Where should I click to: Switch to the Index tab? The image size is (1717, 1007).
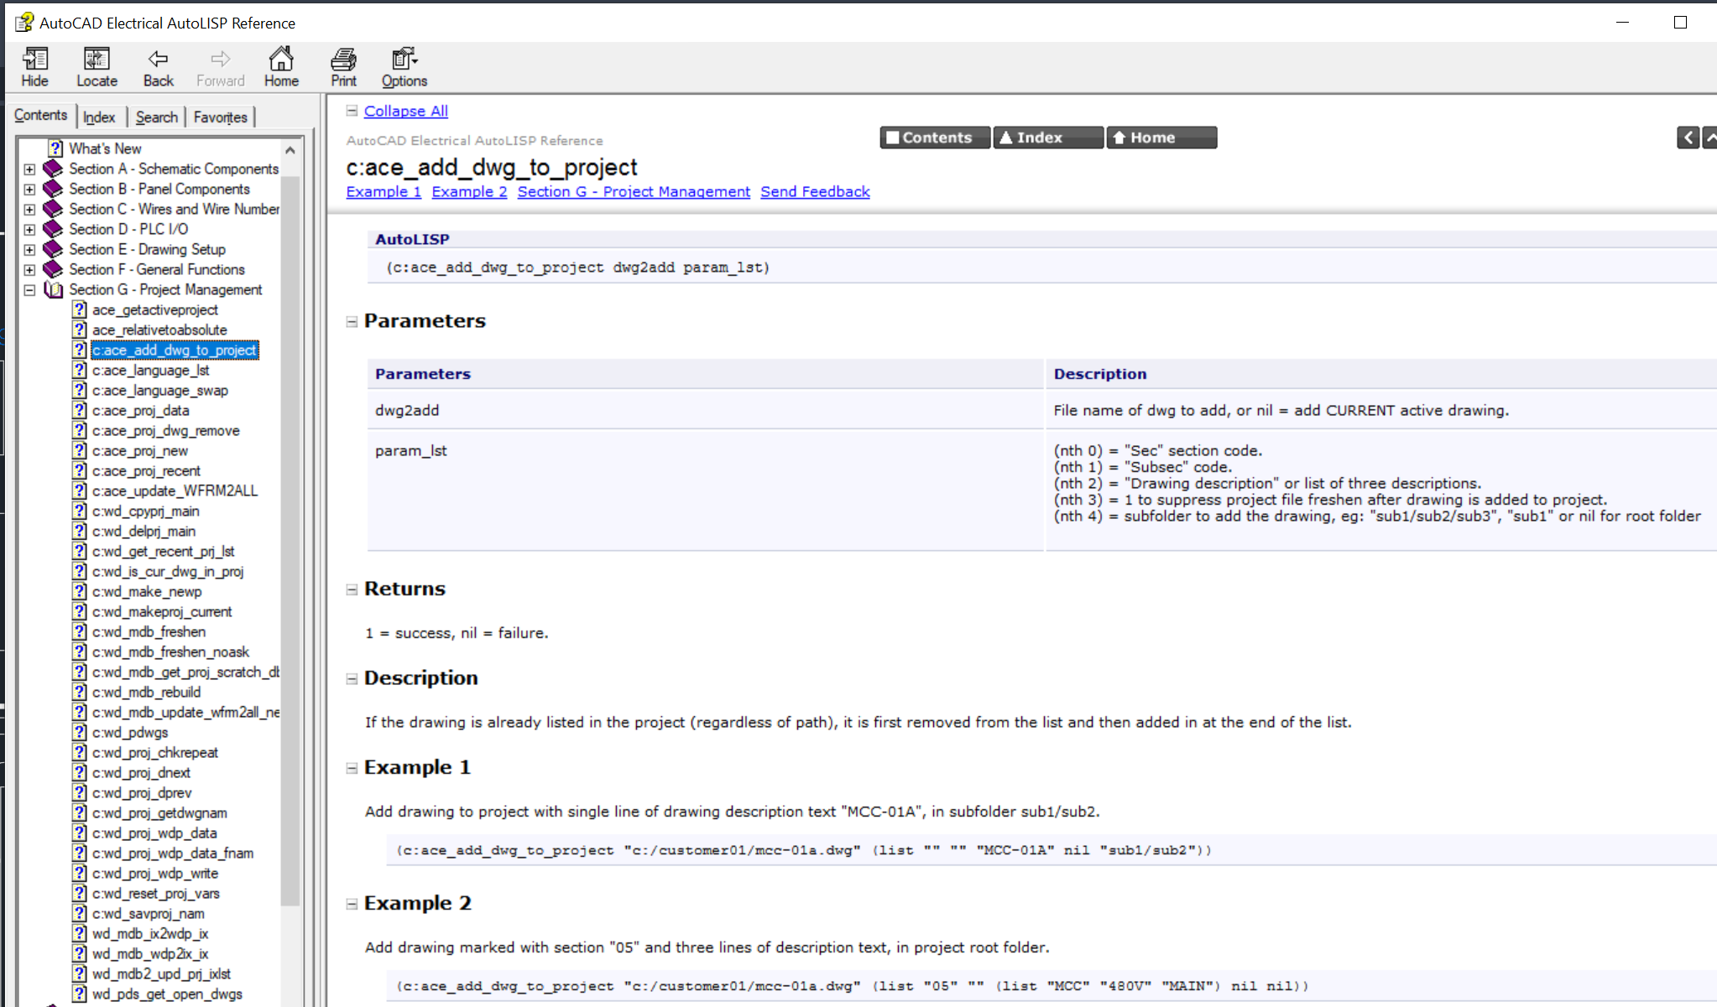[99, 117]
